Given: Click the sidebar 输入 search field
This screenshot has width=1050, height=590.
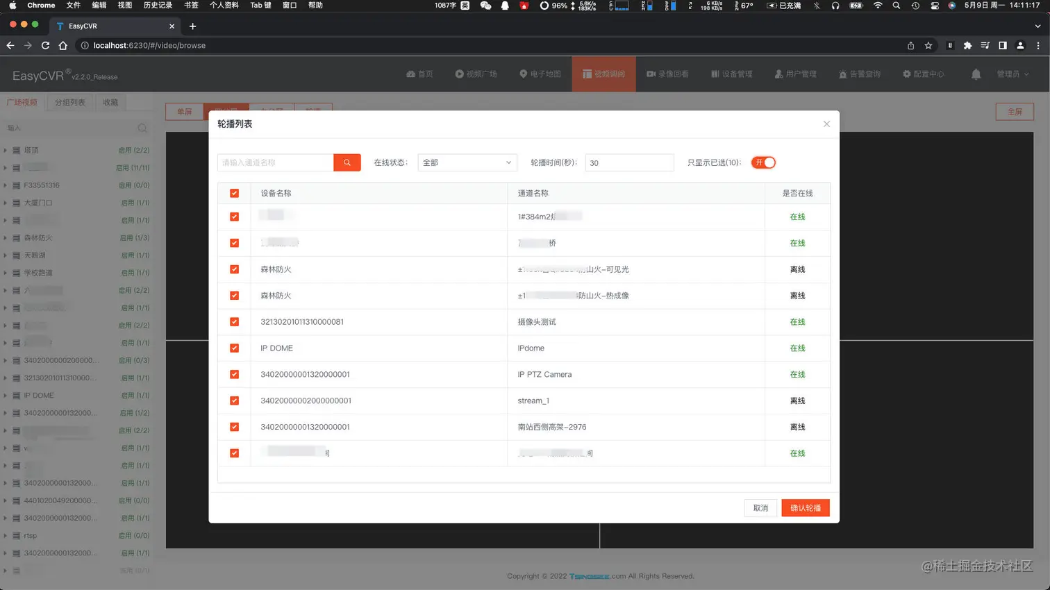Looking at the screenshot, I should [69, 128].
